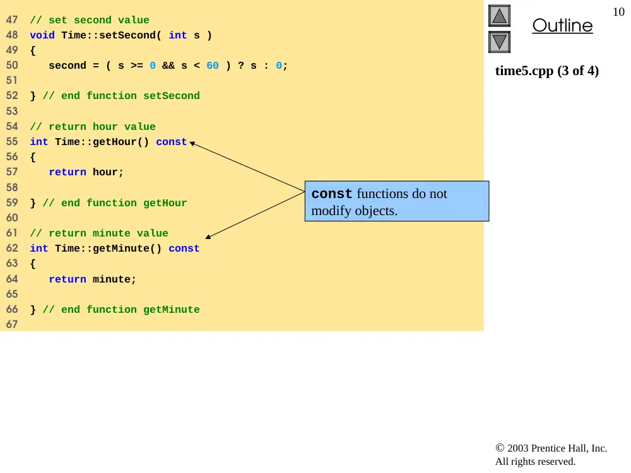Click the "© 2003 Prentice Hall, Inc." copyright text

551,448
